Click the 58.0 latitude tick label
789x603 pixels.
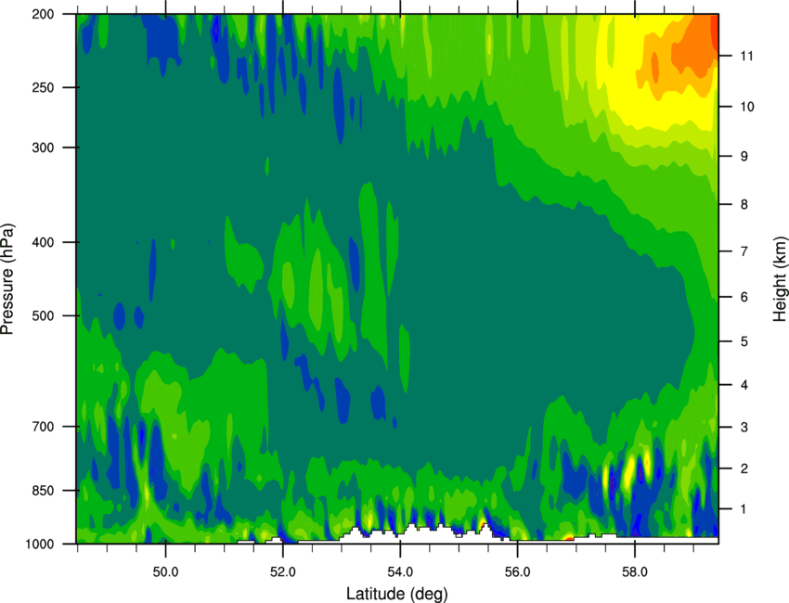(x=635, y=571)
